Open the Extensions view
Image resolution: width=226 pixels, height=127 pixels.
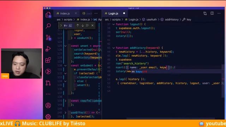[x=48, y=60]
